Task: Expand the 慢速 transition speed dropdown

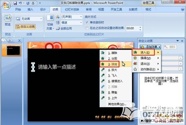Action: point(71,22)
